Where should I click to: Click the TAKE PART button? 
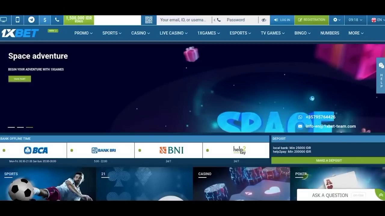20,79
